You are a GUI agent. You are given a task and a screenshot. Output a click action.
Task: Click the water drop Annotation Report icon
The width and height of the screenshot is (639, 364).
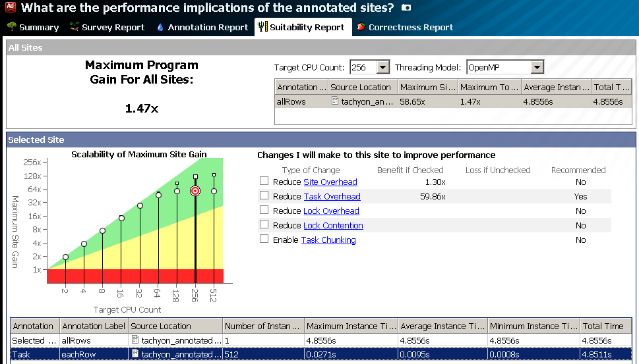[x=160, y=27]
